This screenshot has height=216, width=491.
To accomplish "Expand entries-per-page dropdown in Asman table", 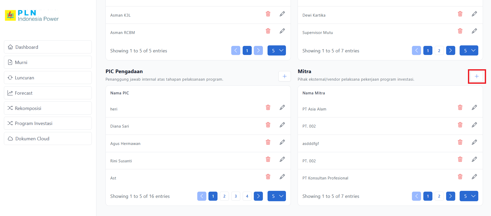I will pyautogui.click(x=277, y=51).
